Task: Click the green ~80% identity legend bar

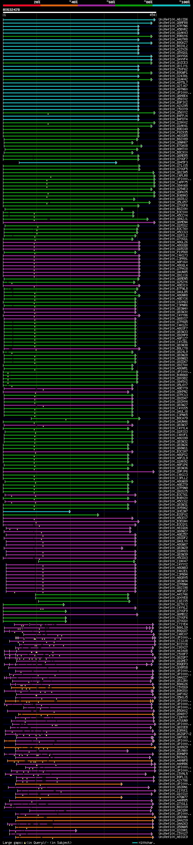Action: click(x=134, y=5)
